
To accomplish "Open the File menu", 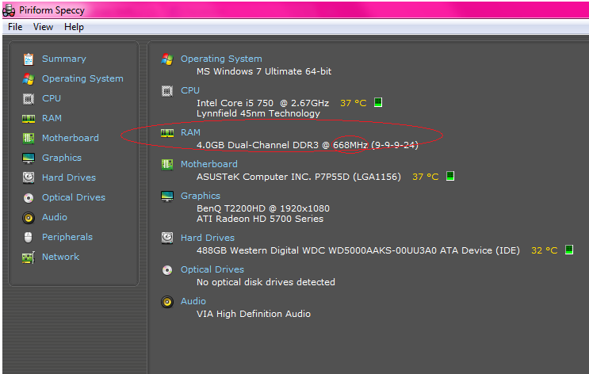I will pos(15,27).
